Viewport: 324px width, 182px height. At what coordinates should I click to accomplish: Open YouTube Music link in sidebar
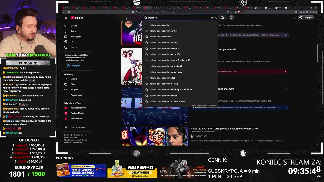(x=77, y=113)
